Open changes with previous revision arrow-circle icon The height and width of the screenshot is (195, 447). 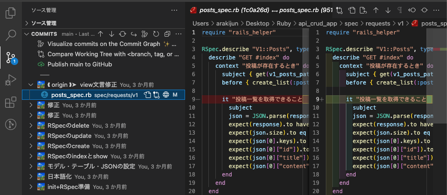[412, 10]
